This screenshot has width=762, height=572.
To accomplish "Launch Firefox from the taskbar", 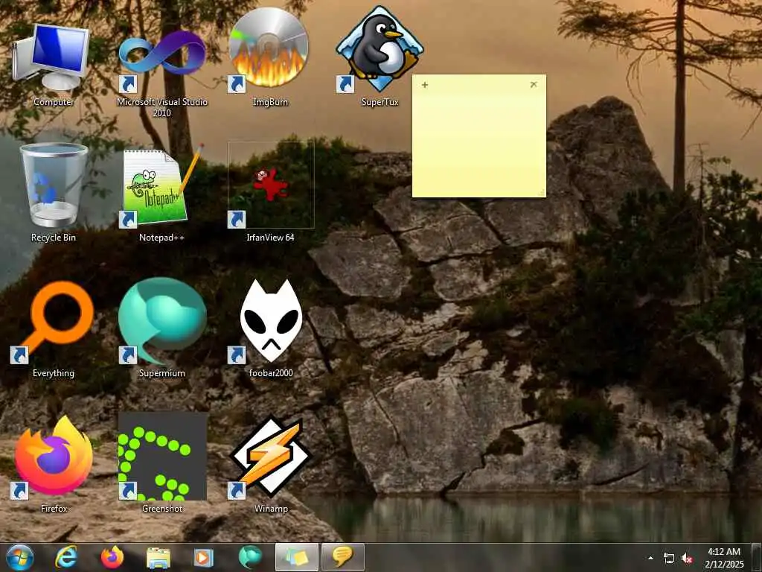I will pyautogui.click(x=112, y=557).
